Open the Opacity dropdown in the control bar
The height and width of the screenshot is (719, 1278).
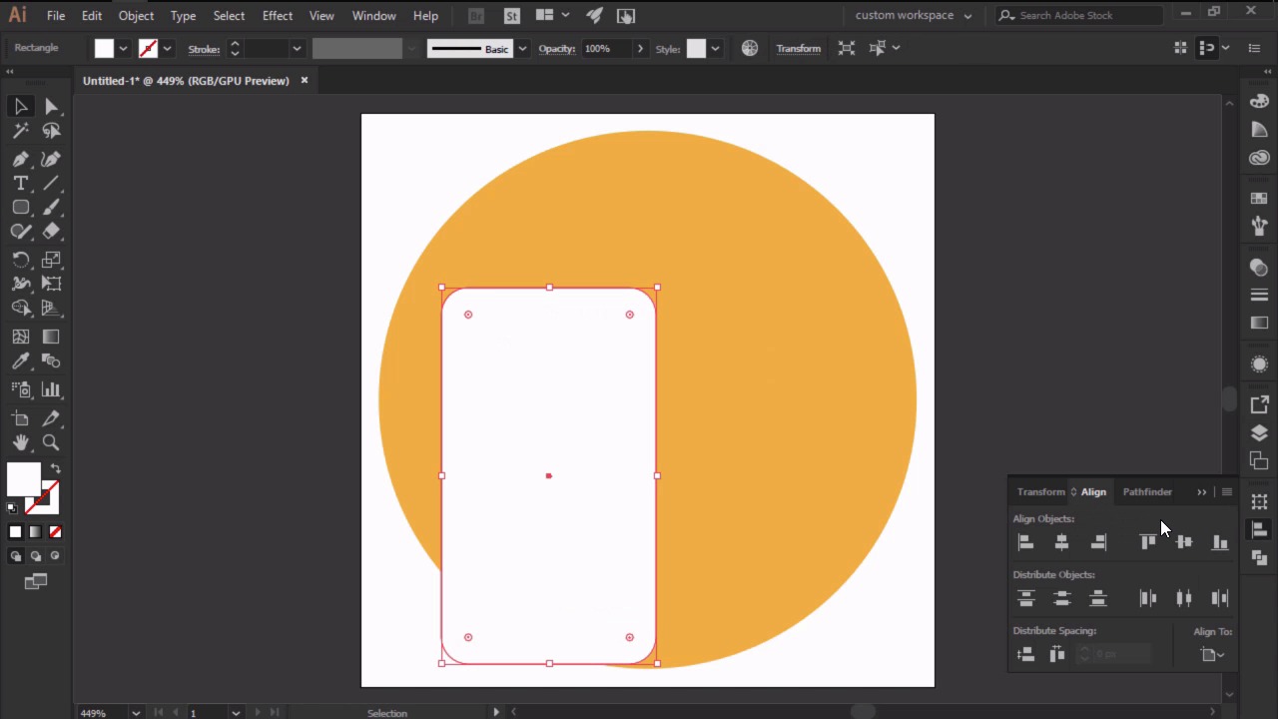640,48
